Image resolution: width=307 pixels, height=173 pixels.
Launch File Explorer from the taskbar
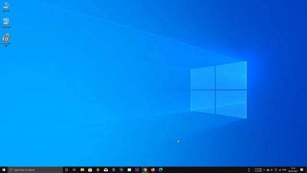tap(82, 170)
